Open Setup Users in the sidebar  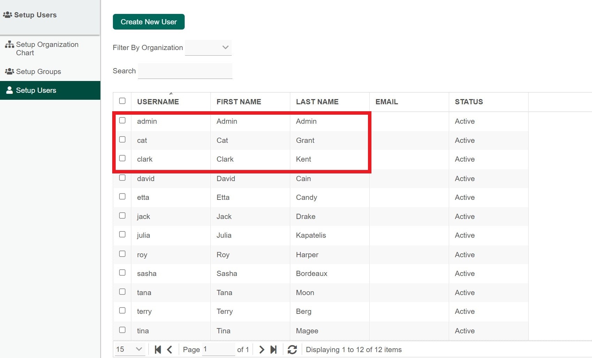pos(36,90)
